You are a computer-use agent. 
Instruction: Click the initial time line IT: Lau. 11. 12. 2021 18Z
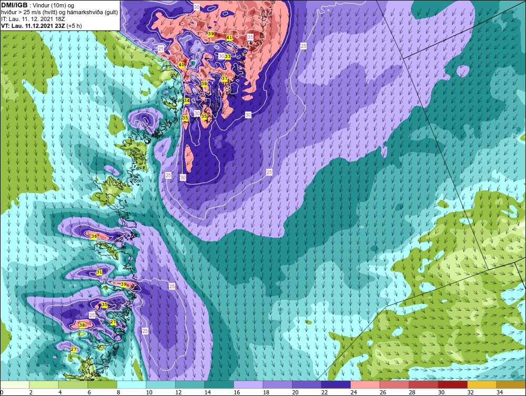coord(33,19)
